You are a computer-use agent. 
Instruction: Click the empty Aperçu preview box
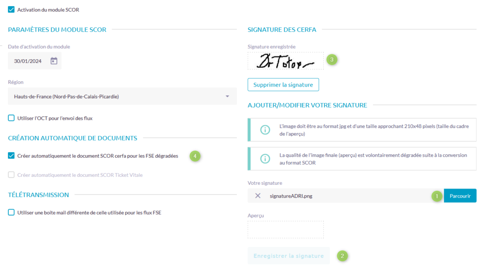click(285, 230)
